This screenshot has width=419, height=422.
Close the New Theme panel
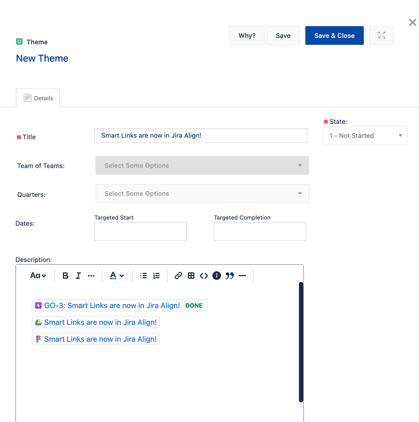click(413, 22)
